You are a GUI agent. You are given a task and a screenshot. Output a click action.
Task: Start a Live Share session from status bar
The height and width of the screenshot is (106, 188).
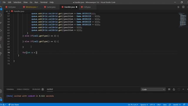click(x=14, y=105)
